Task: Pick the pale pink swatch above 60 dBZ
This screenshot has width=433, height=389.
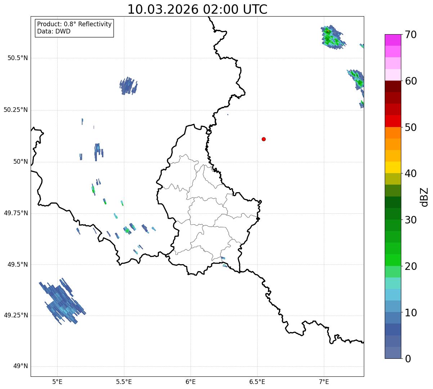Action: [x=393, y=75]
